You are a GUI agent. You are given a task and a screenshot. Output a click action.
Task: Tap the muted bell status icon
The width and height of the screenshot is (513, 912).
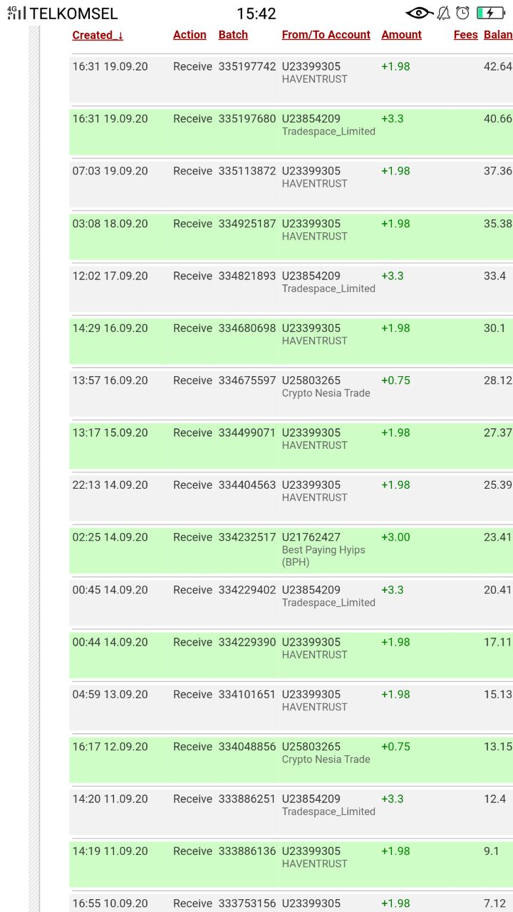click(443, 13)
